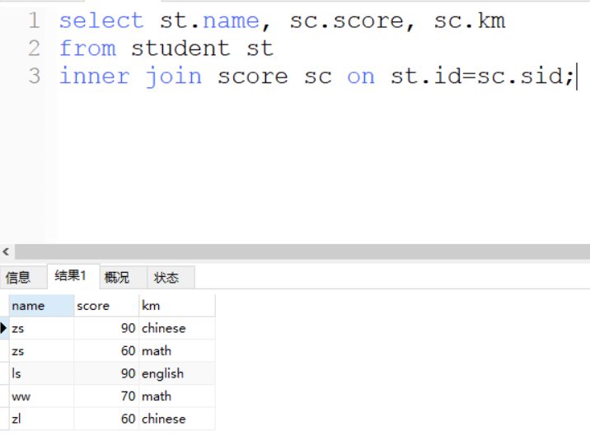590x436 pixels.
Task: Open the 状态 tab
Action: 171,278
